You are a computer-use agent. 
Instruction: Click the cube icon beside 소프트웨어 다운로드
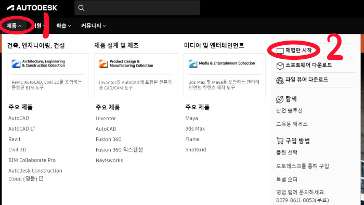(280, 66)
